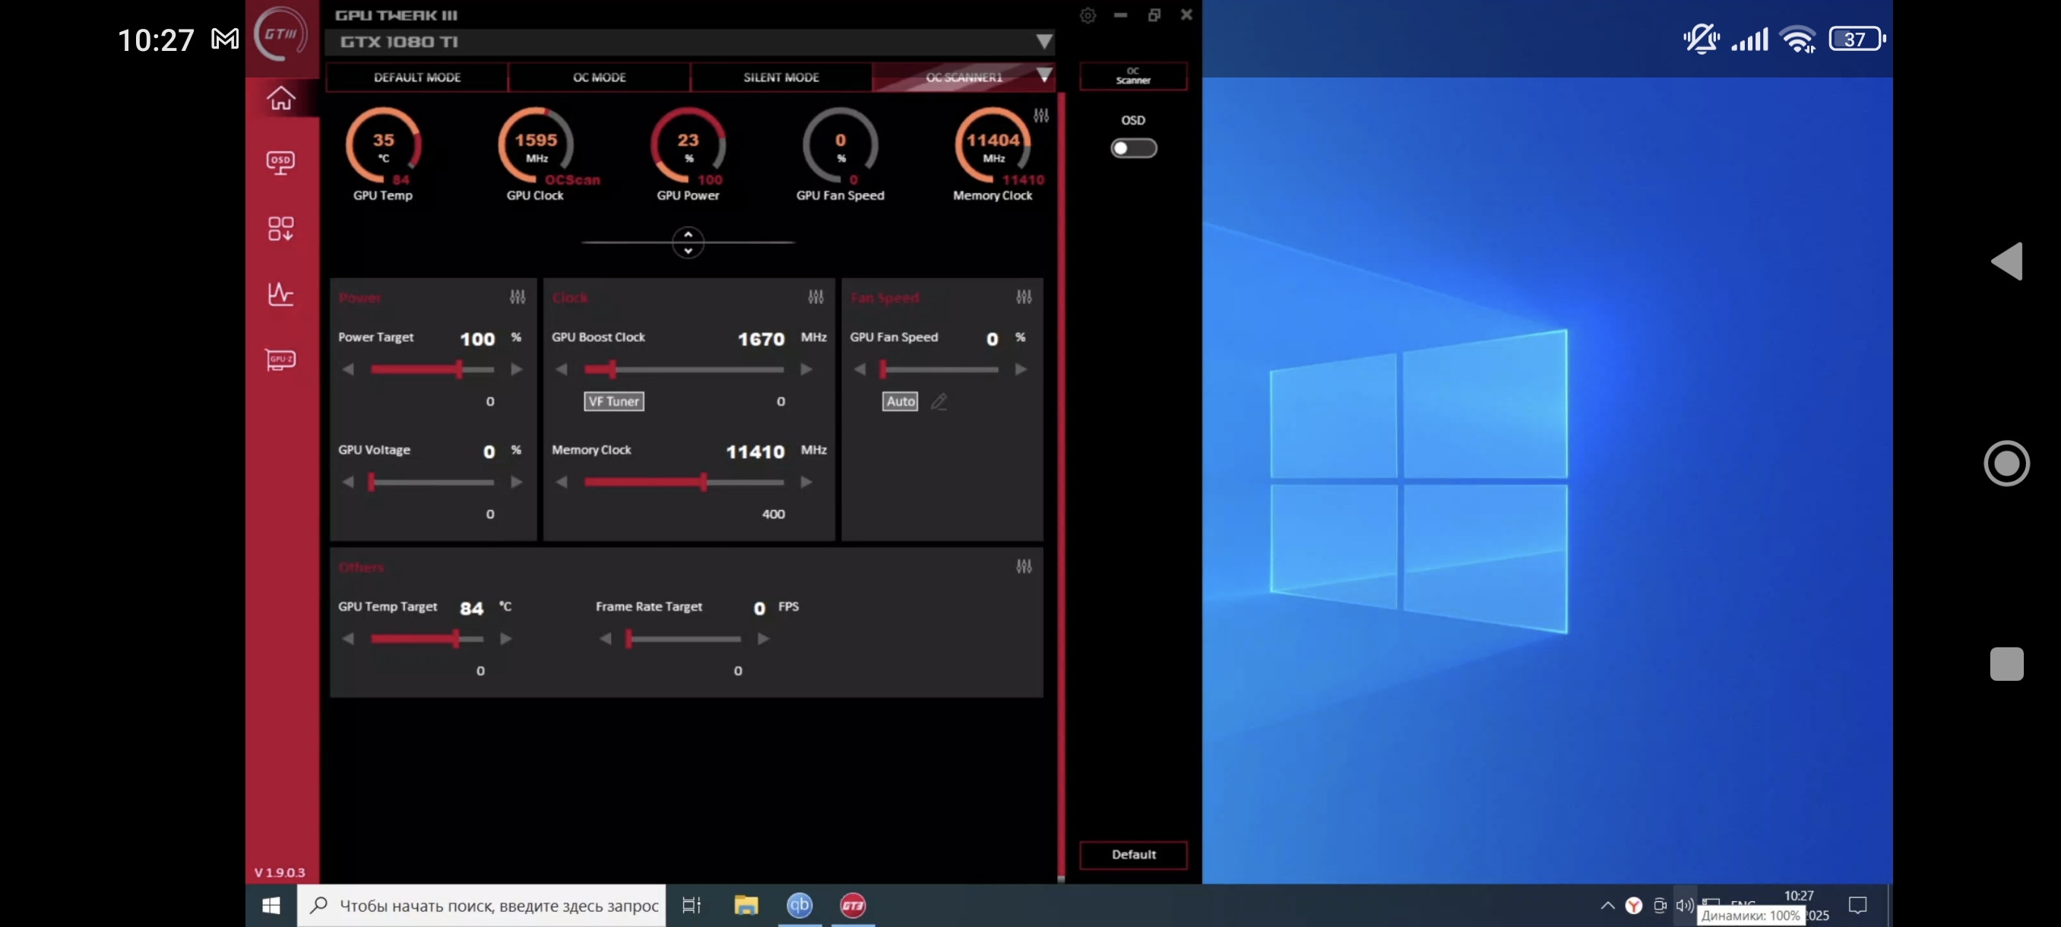Show hidden tray icons chevron
2061x927 pixels.
pos(1607,906)
